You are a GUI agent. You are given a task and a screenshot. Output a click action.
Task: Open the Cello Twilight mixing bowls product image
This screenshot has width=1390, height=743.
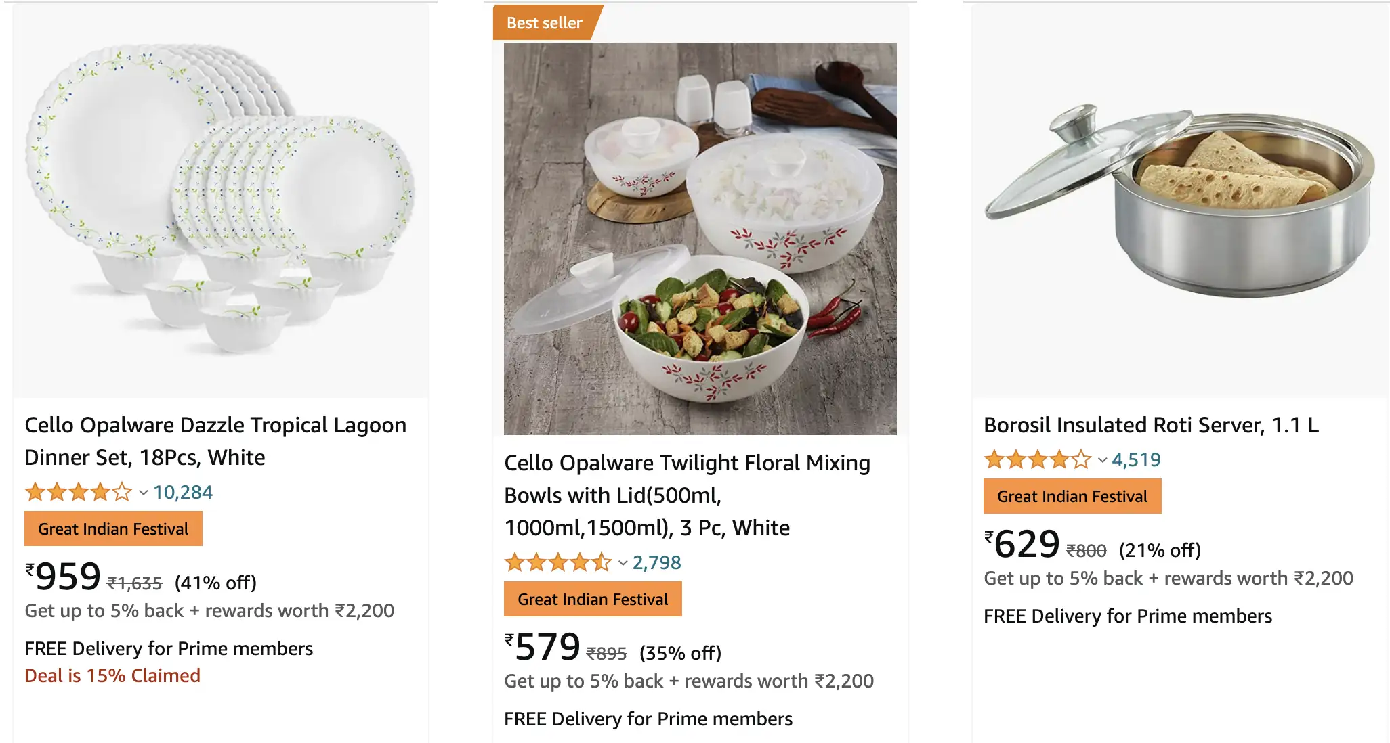701,237
